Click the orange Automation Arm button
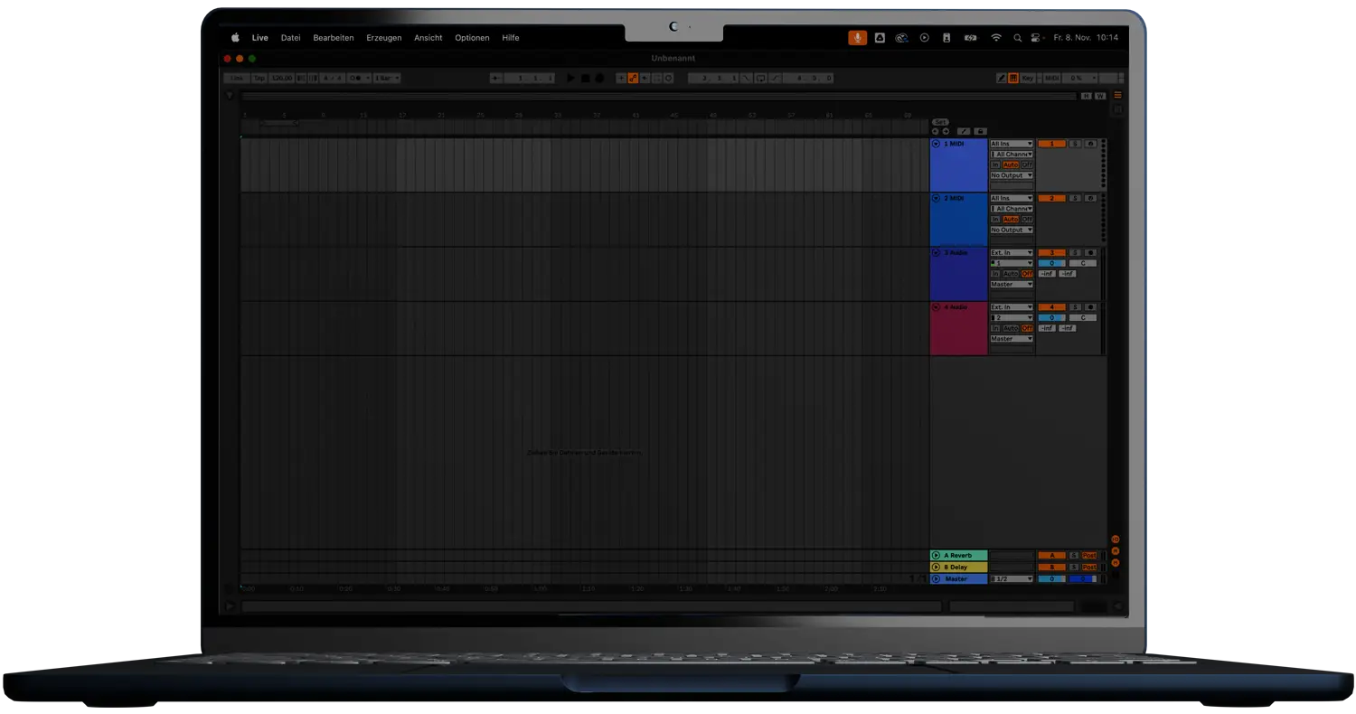1356x714 pixels. [633, 79]
